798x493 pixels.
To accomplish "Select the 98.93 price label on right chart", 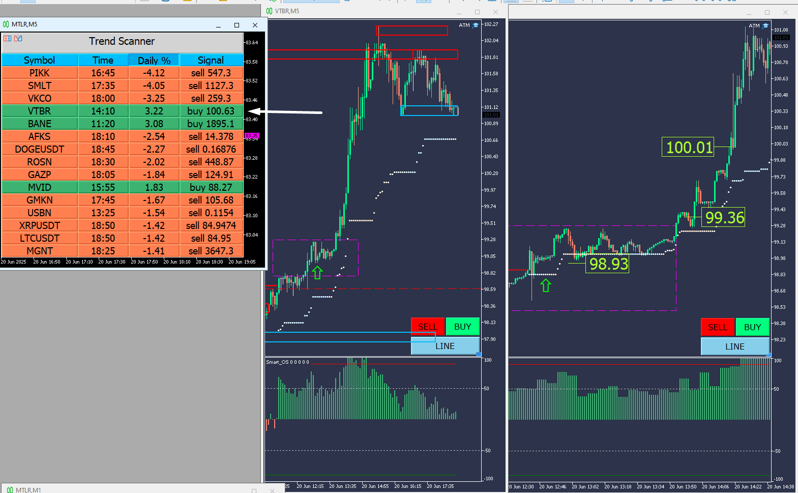I will [x=607, y=264].
